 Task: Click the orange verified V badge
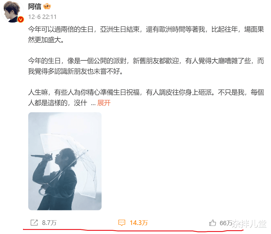click(21, 19)
